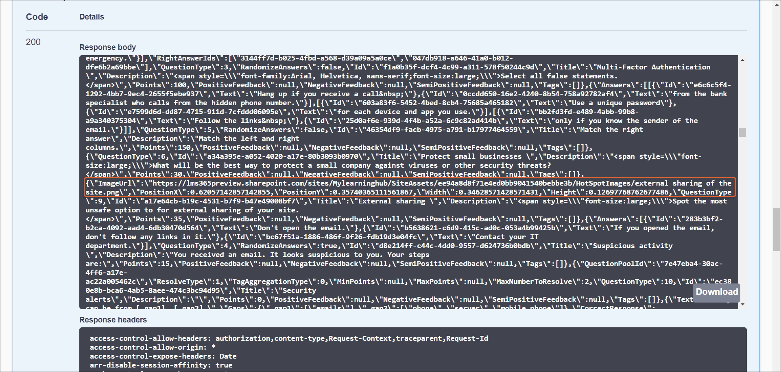Image resolution: width=781 pixels, height=372 pixels.
Task: Click the Download button in response body
Action: pyautogui.click(x=716, y=292)
